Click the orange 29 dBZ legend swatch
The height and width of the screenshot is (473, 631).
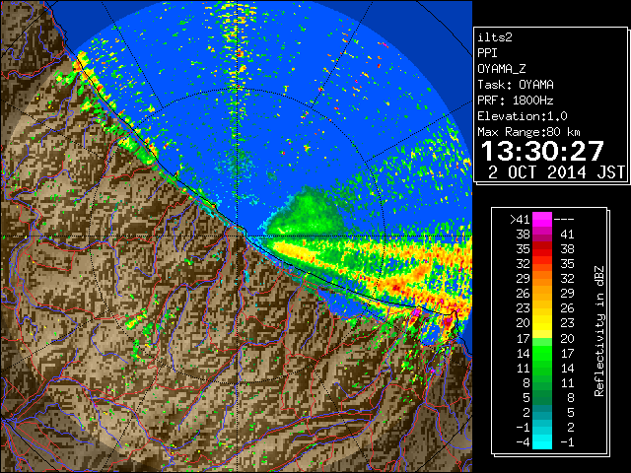coord(542,278)
